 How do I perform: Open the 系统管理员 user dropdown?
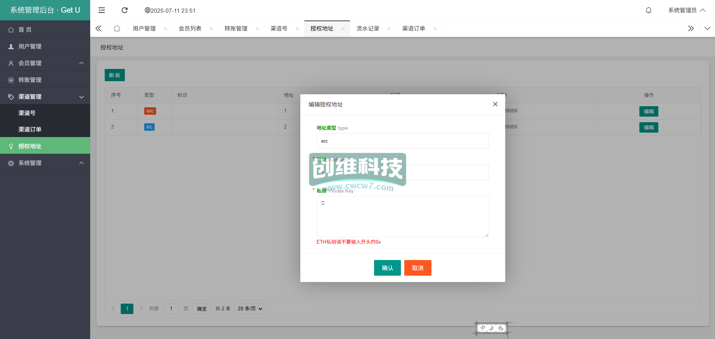tap(687, 10)
